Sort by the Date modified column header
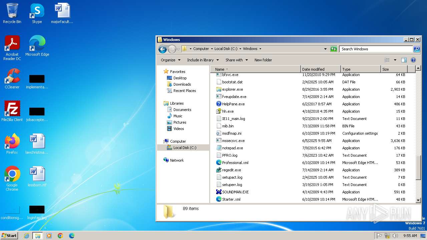The height and width of the screenshot is (240, 427). (x=321, y=69)
